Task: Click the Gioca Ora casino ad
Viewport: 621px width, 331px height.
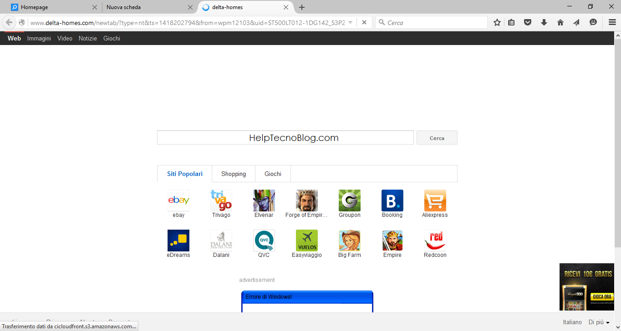Action: tap(587, 288)
